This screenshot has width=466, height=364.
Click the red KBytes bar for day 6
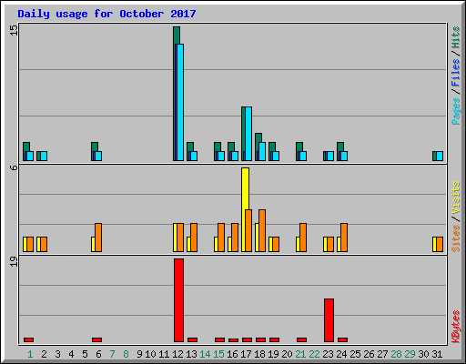tap(96, 339)
